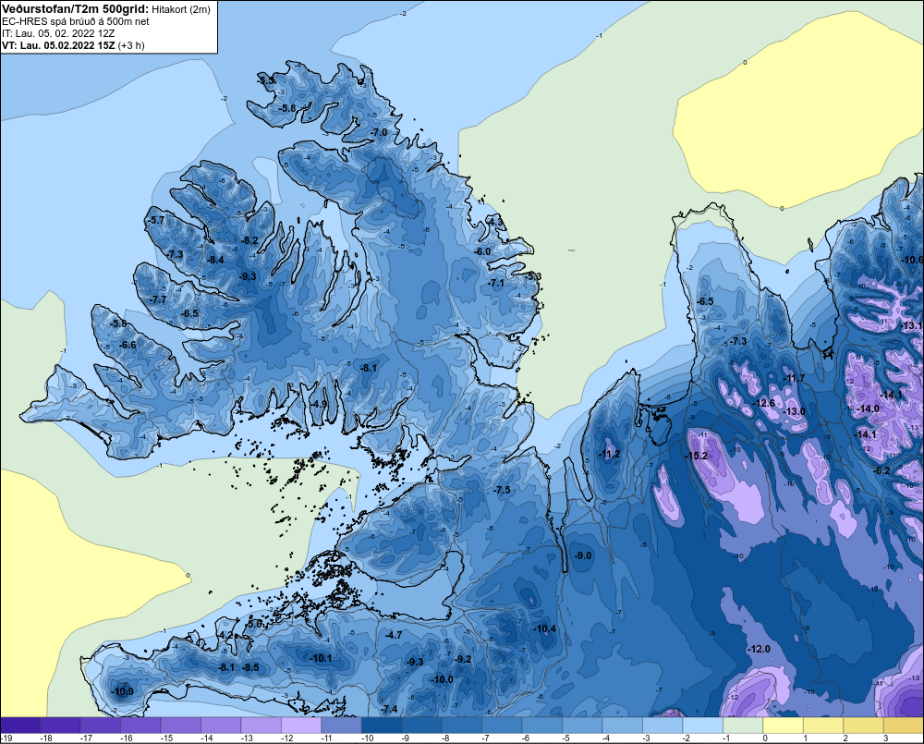
Task: Click the -13.1 temperature value
Action: (x=912, y=326)
